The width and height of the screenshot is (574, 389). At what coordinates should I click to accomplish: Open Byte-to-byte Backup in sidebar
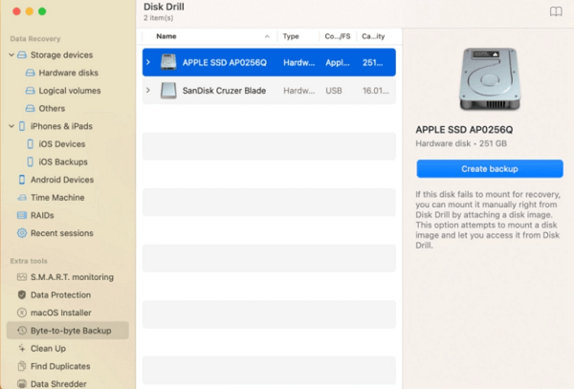pyautogui.click(x=70, y=331)
